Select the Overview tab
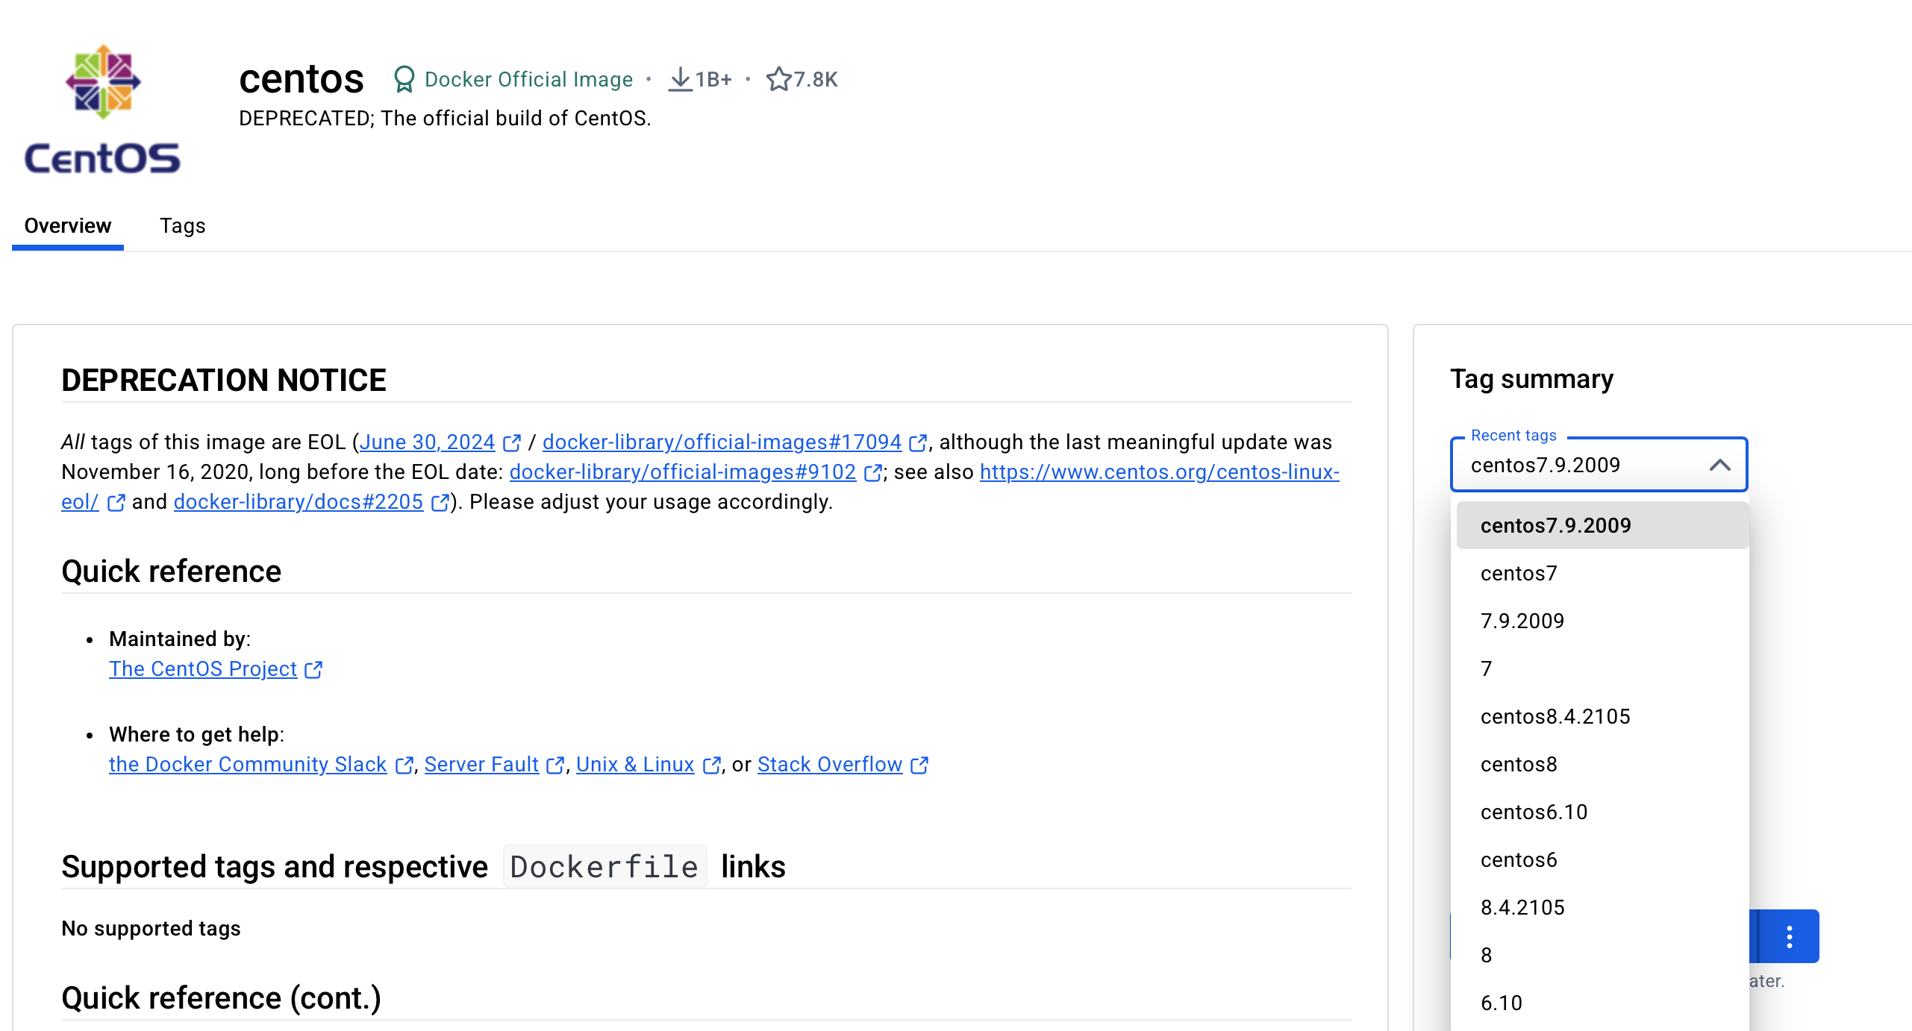1912x1031 pixels. 67,226
